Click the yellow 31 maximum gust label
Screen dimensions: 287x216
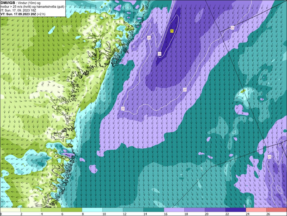click(172, 31)
